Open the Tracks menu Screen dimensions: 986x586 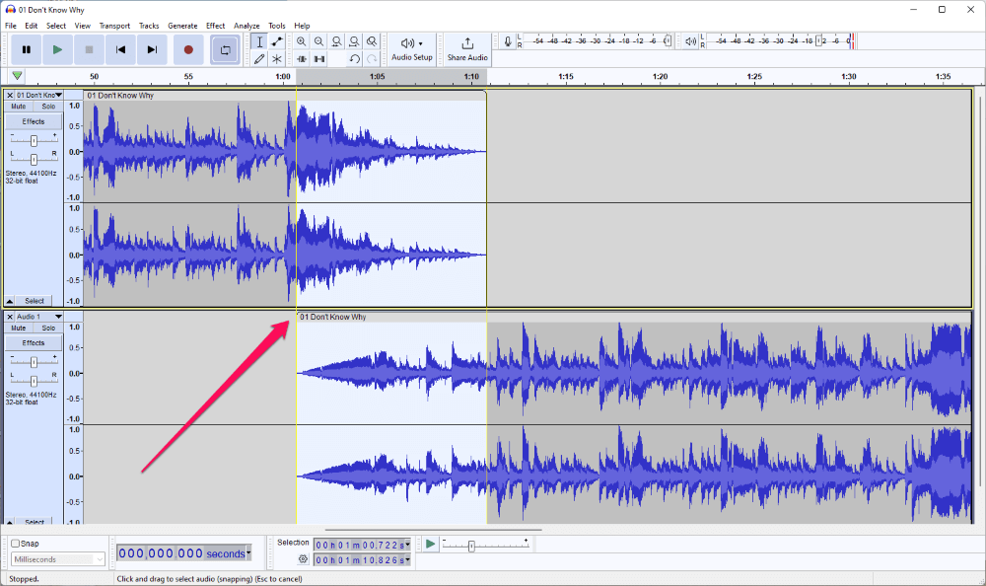(x=149, y=26)
